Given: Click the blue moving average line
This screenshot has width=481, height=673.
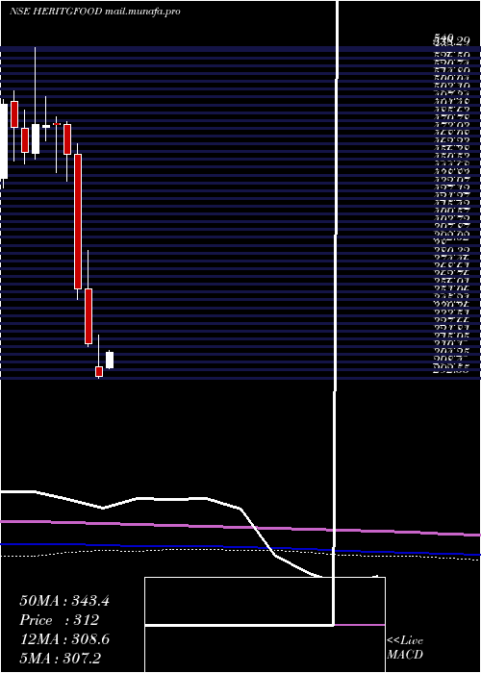Looking at the screenshot, I should (240, 548).
